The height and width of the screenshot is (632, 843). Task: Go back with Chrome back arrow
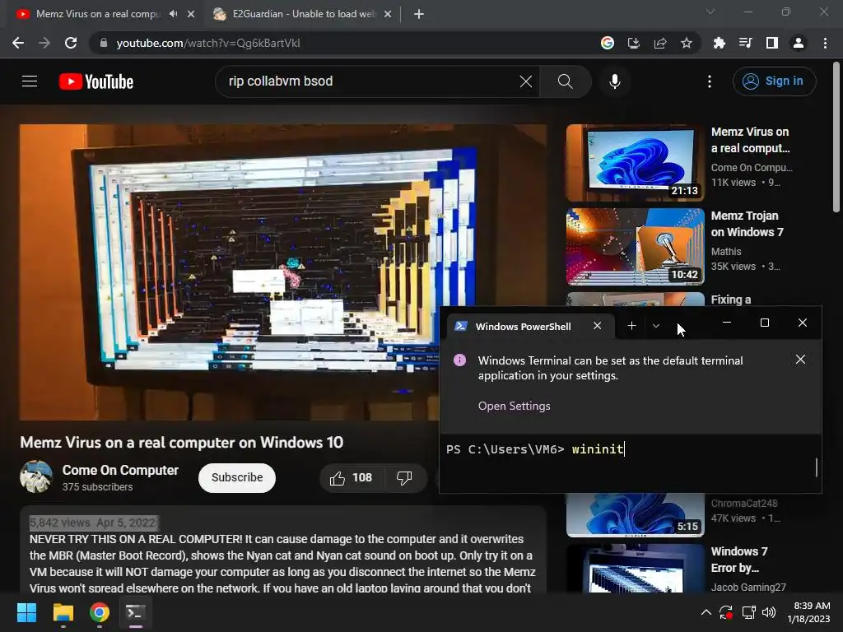(x=18, y=43)
